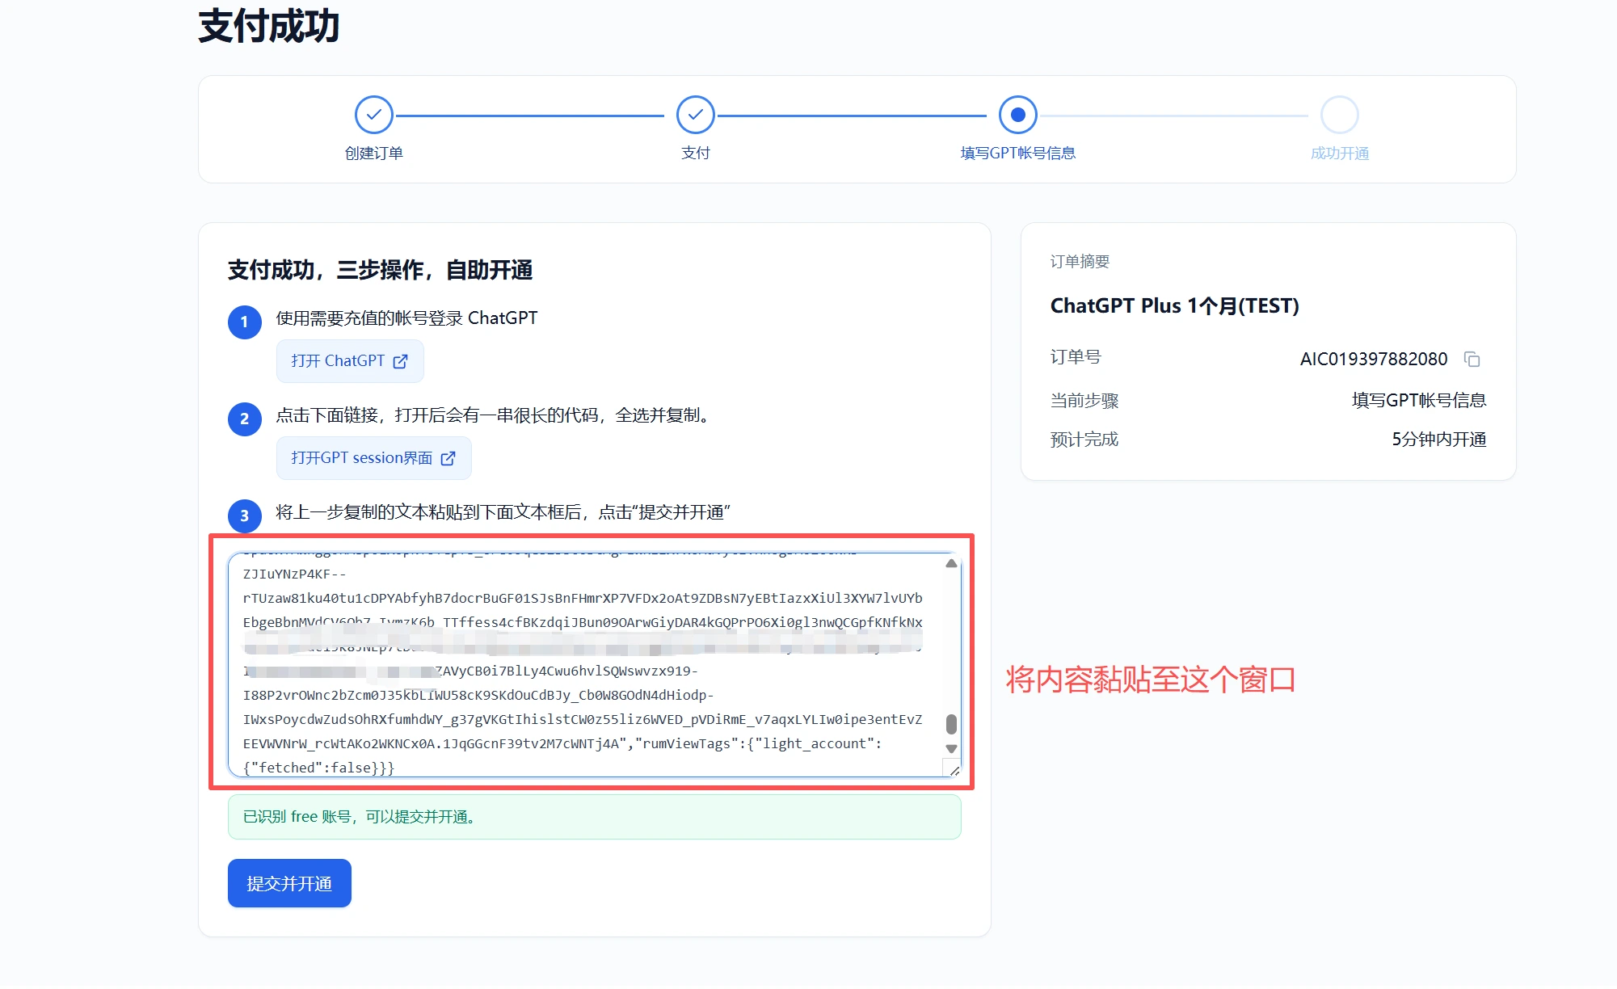Click the 支付成功，三步操作，自助开通 heading

pos(380,270)
